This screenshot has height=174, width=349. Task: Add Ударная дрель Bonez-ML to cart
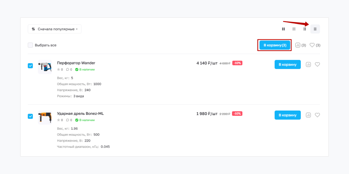coord(288,115)
